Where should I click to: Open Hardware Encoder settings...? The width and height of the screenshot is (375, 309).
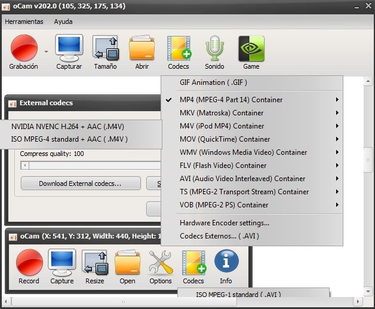252,223
